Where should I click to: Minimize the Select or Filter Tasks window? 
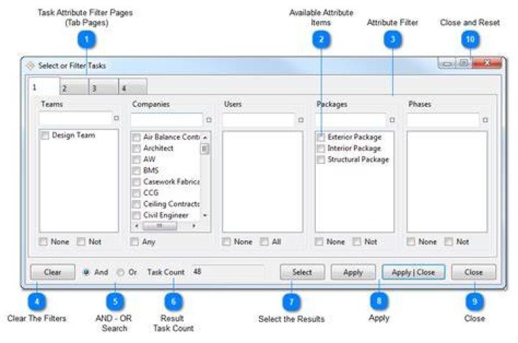447,63
